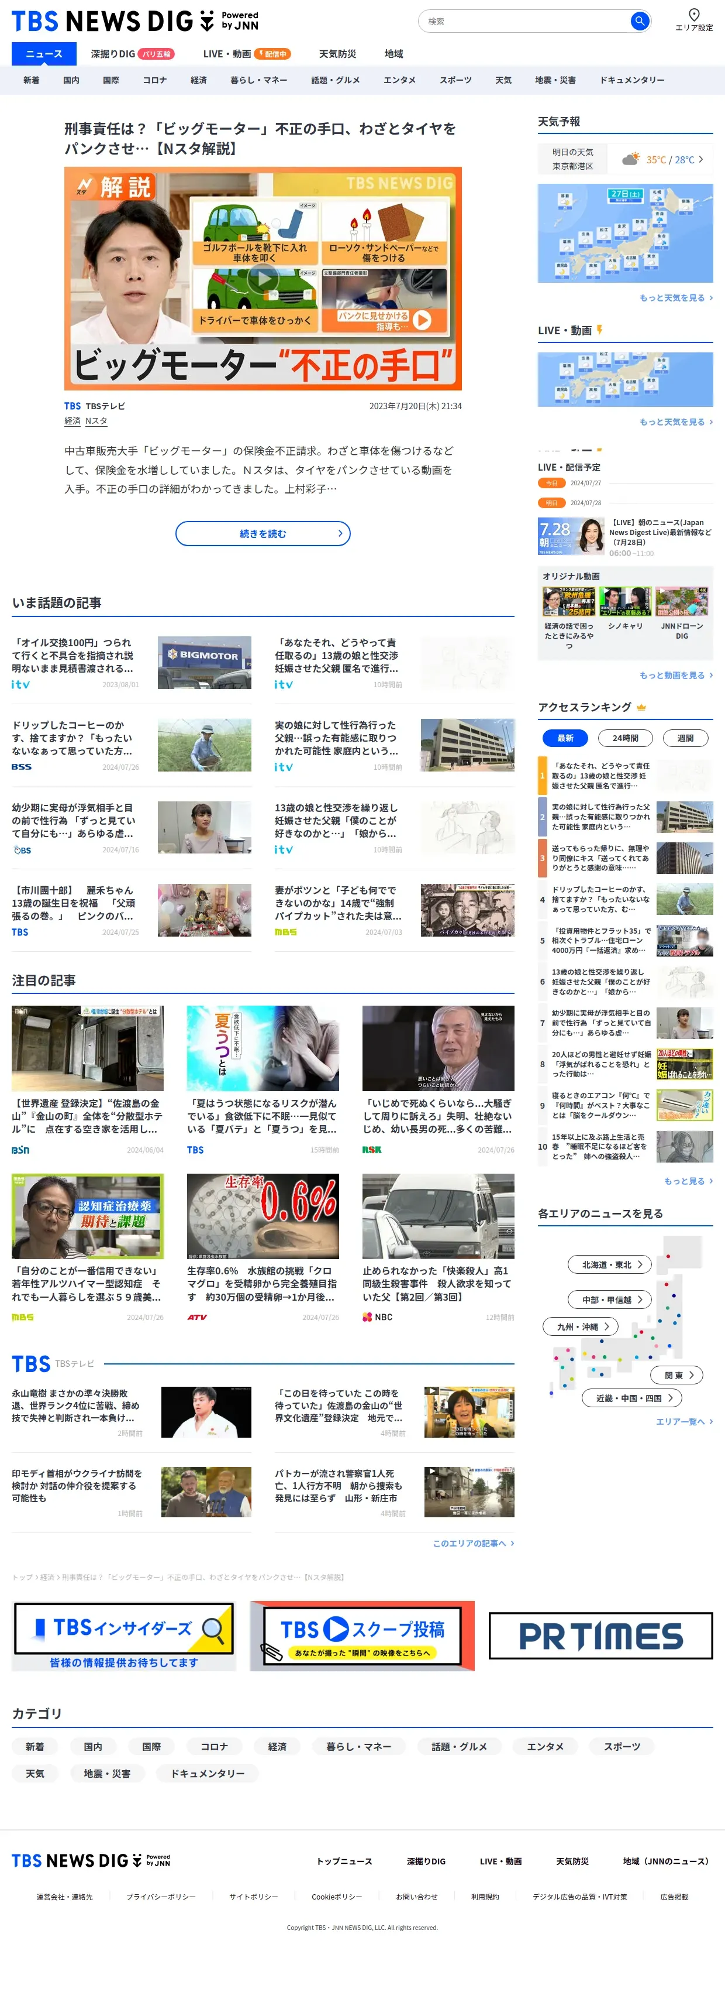This screenshot has height=2009, width=725.
Task: Play the ビッグモーター main video
Action: click(263, 277)
